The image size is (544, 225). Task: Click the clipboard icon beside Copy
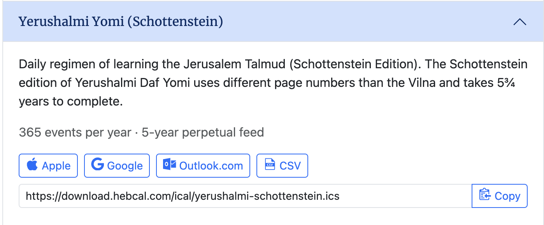[485, 196]
